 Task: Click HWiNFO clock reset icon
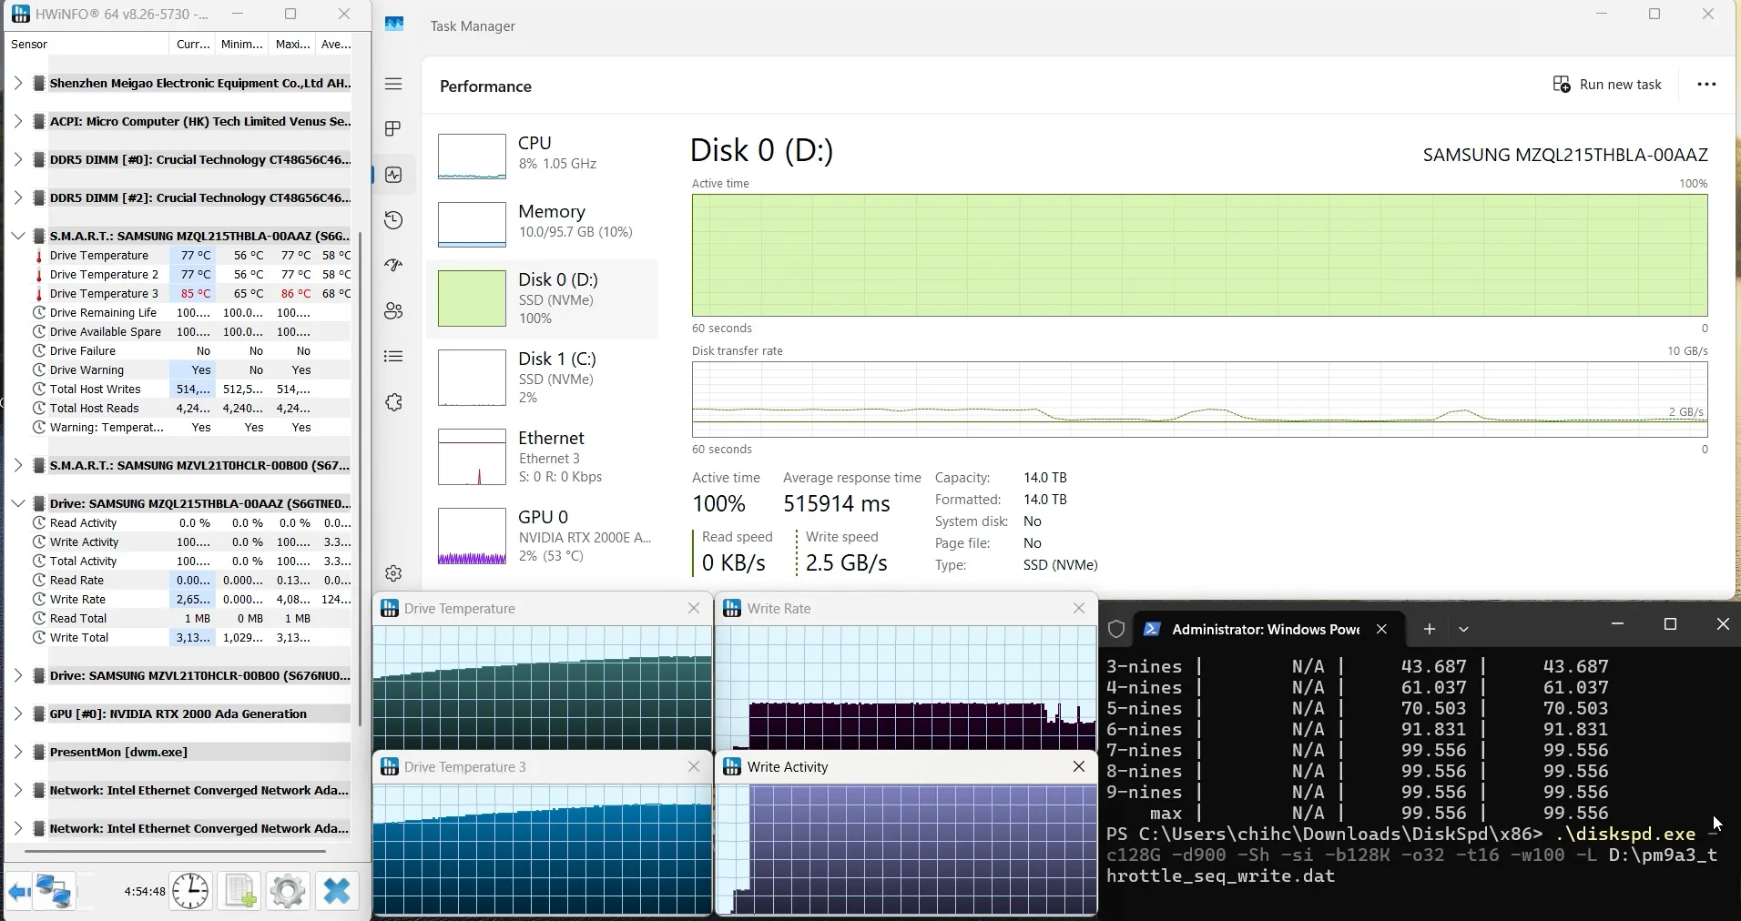(x=190, y=891)
